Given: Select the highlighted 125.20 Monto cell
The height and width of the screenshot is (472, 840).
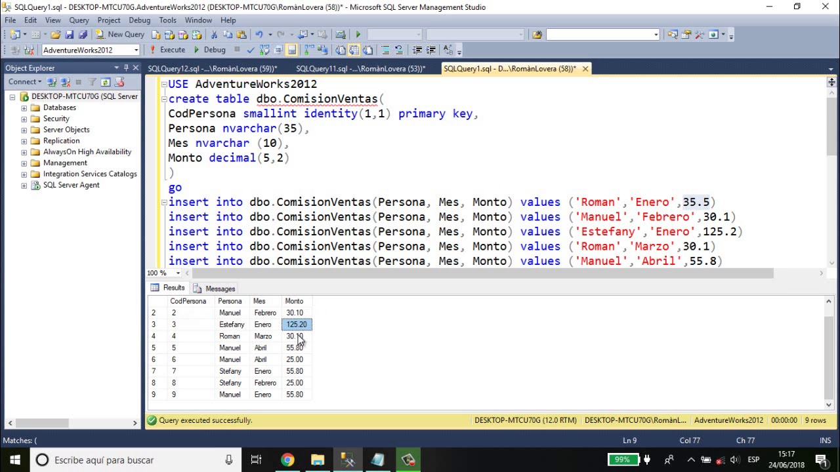Looking at the screenshot, I should [297, 324].
